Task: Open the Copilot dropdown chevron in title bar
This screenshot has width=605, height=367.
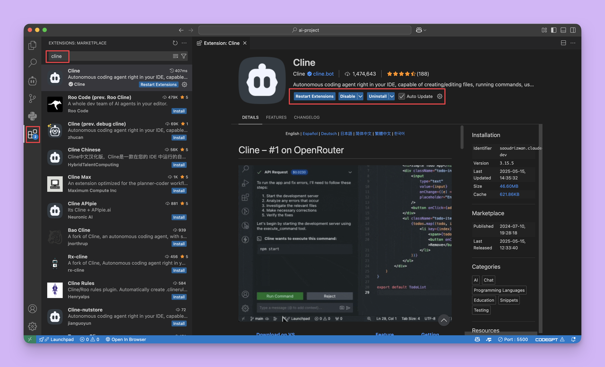Action: (x=425, y=30)
